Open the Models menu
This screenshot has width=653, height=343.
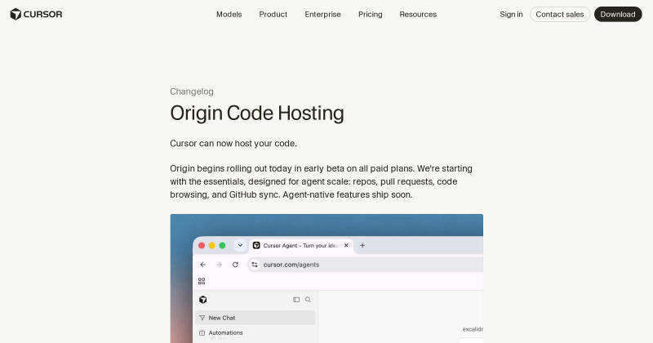coord(229,14)
